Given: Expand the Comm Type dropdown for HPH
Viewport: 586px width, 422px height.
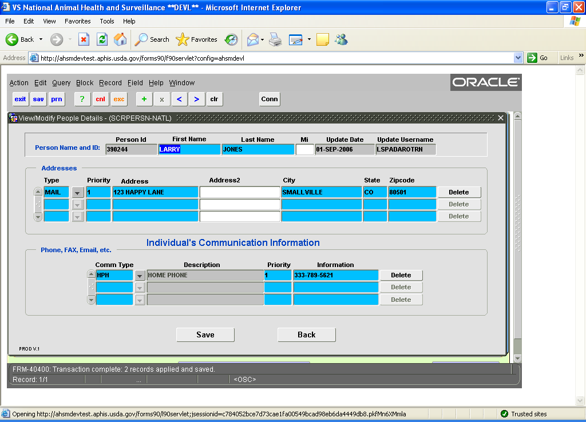Looking at the screenshot, I should click(x=140, y=276).
